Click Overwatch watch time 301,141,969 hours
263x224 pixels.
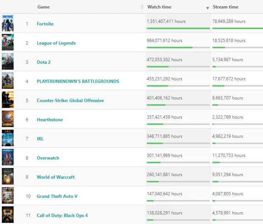(x=164, y=155)
